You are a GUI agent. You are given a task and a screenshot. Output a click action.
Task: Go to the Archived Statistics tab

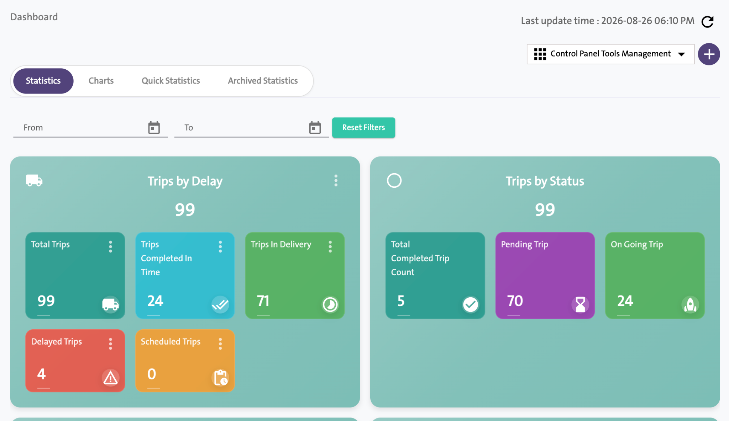pyautogui.click(x=263, y=81)
